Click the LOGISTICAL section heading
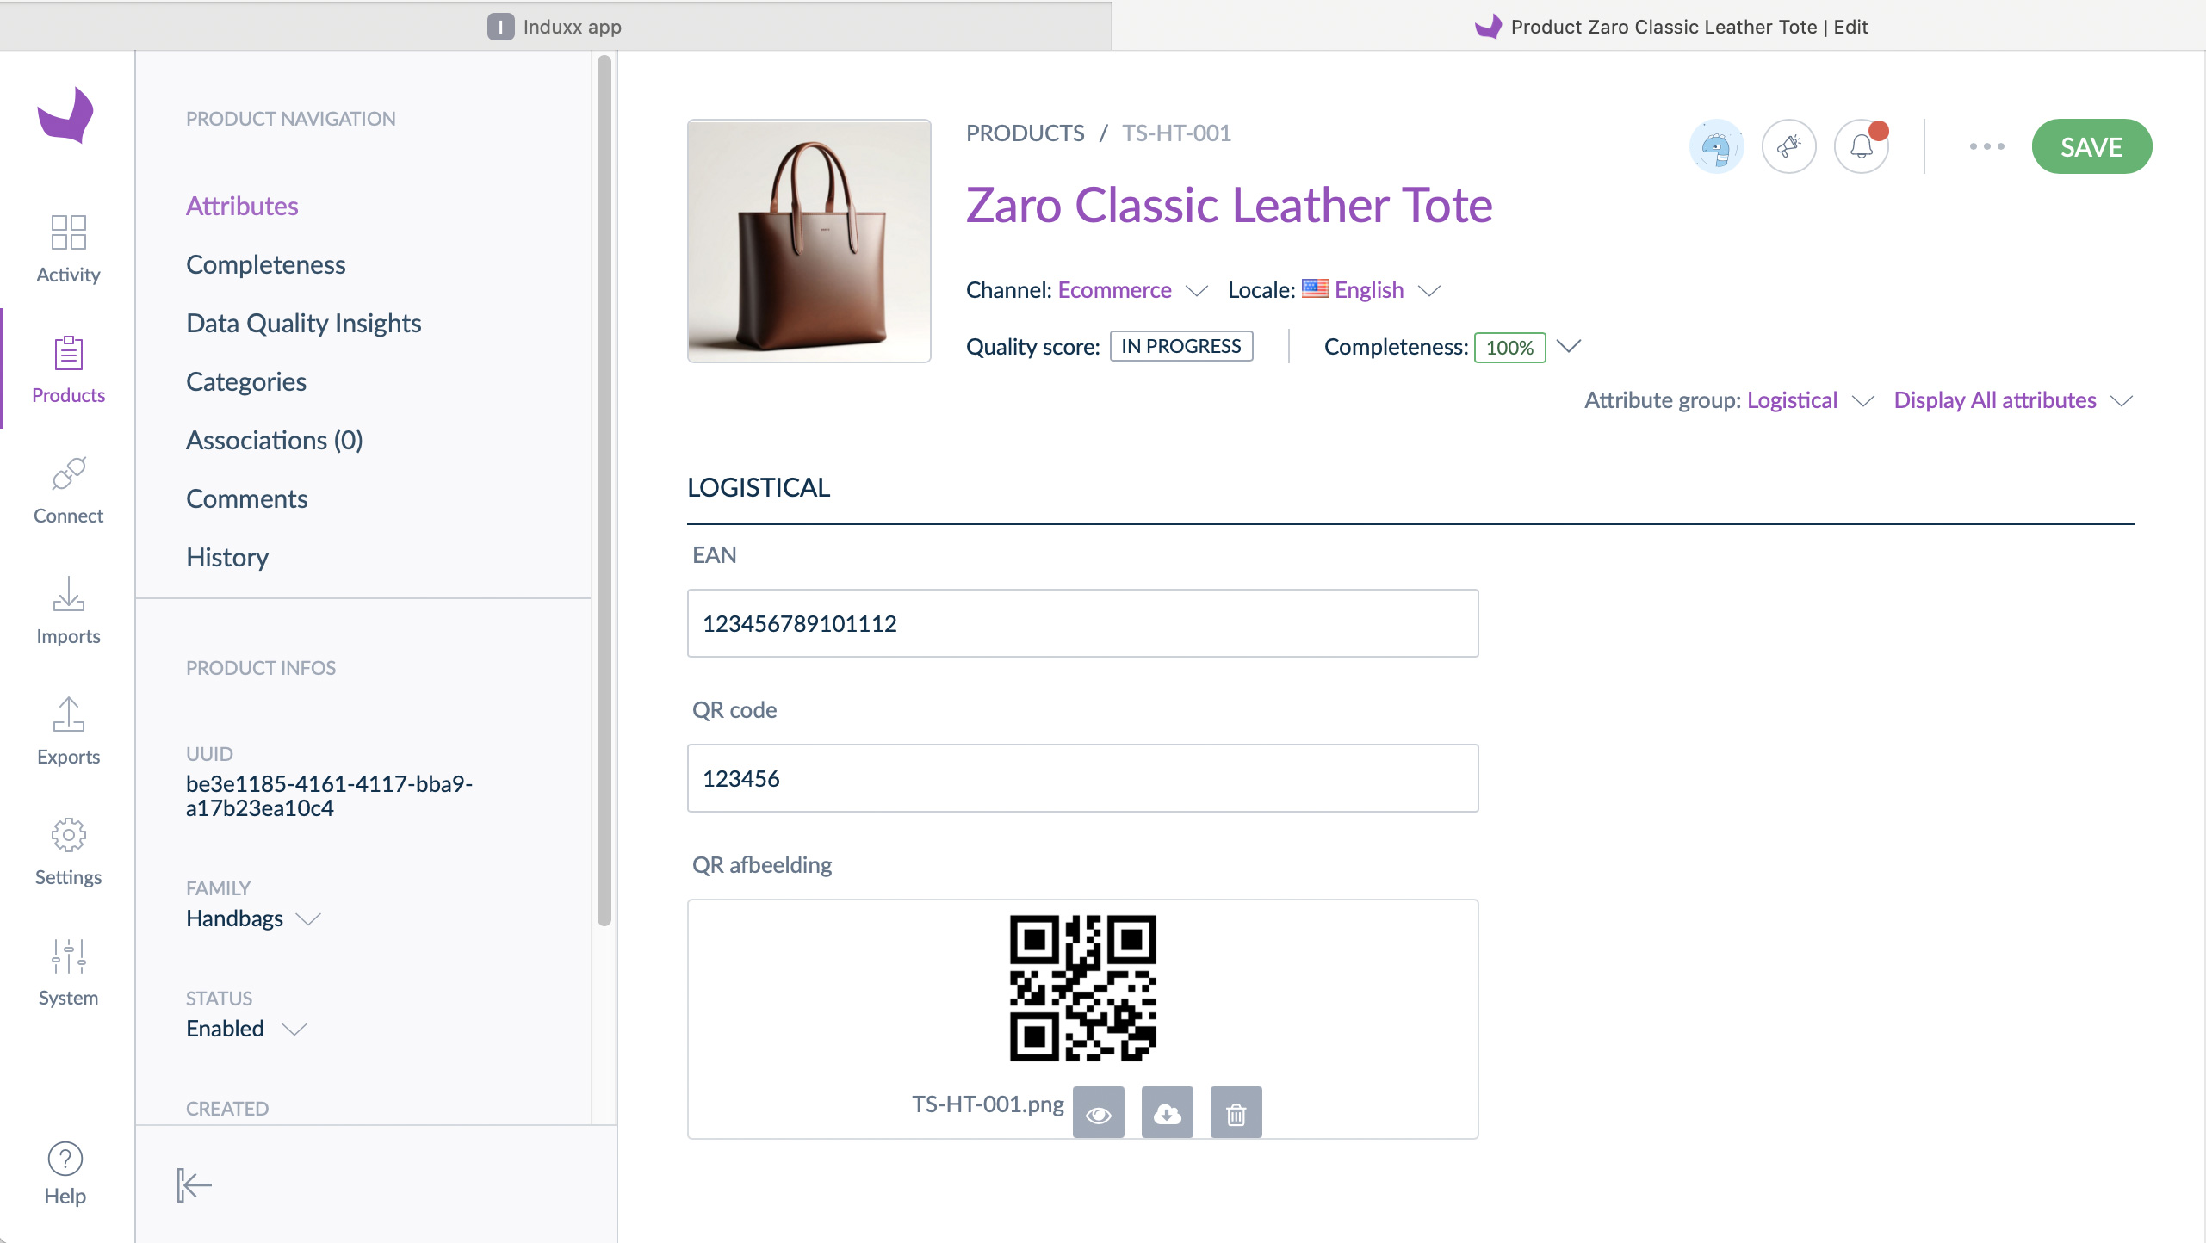 [758, 487]
